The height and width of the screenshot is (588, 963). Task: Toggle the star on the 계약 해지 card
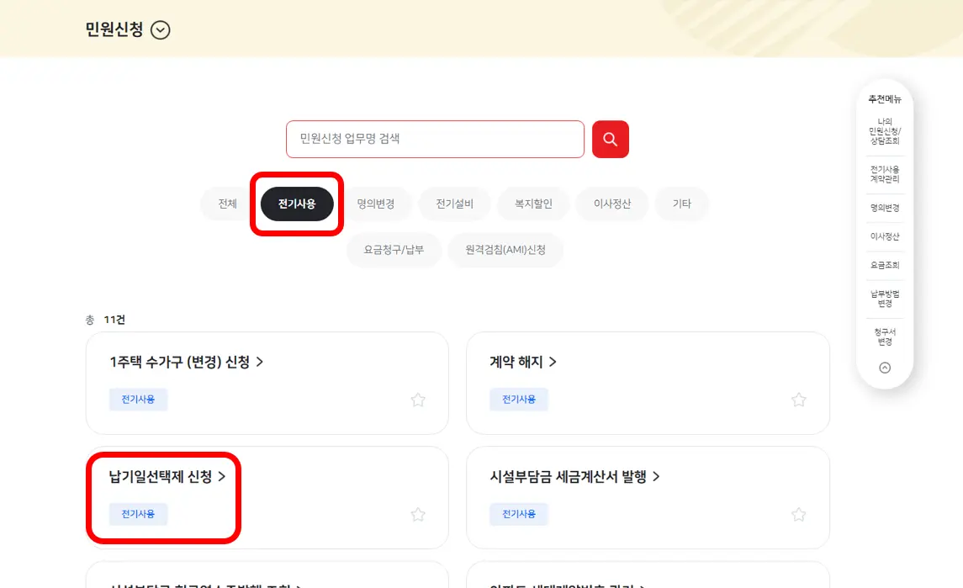[798, 400]
